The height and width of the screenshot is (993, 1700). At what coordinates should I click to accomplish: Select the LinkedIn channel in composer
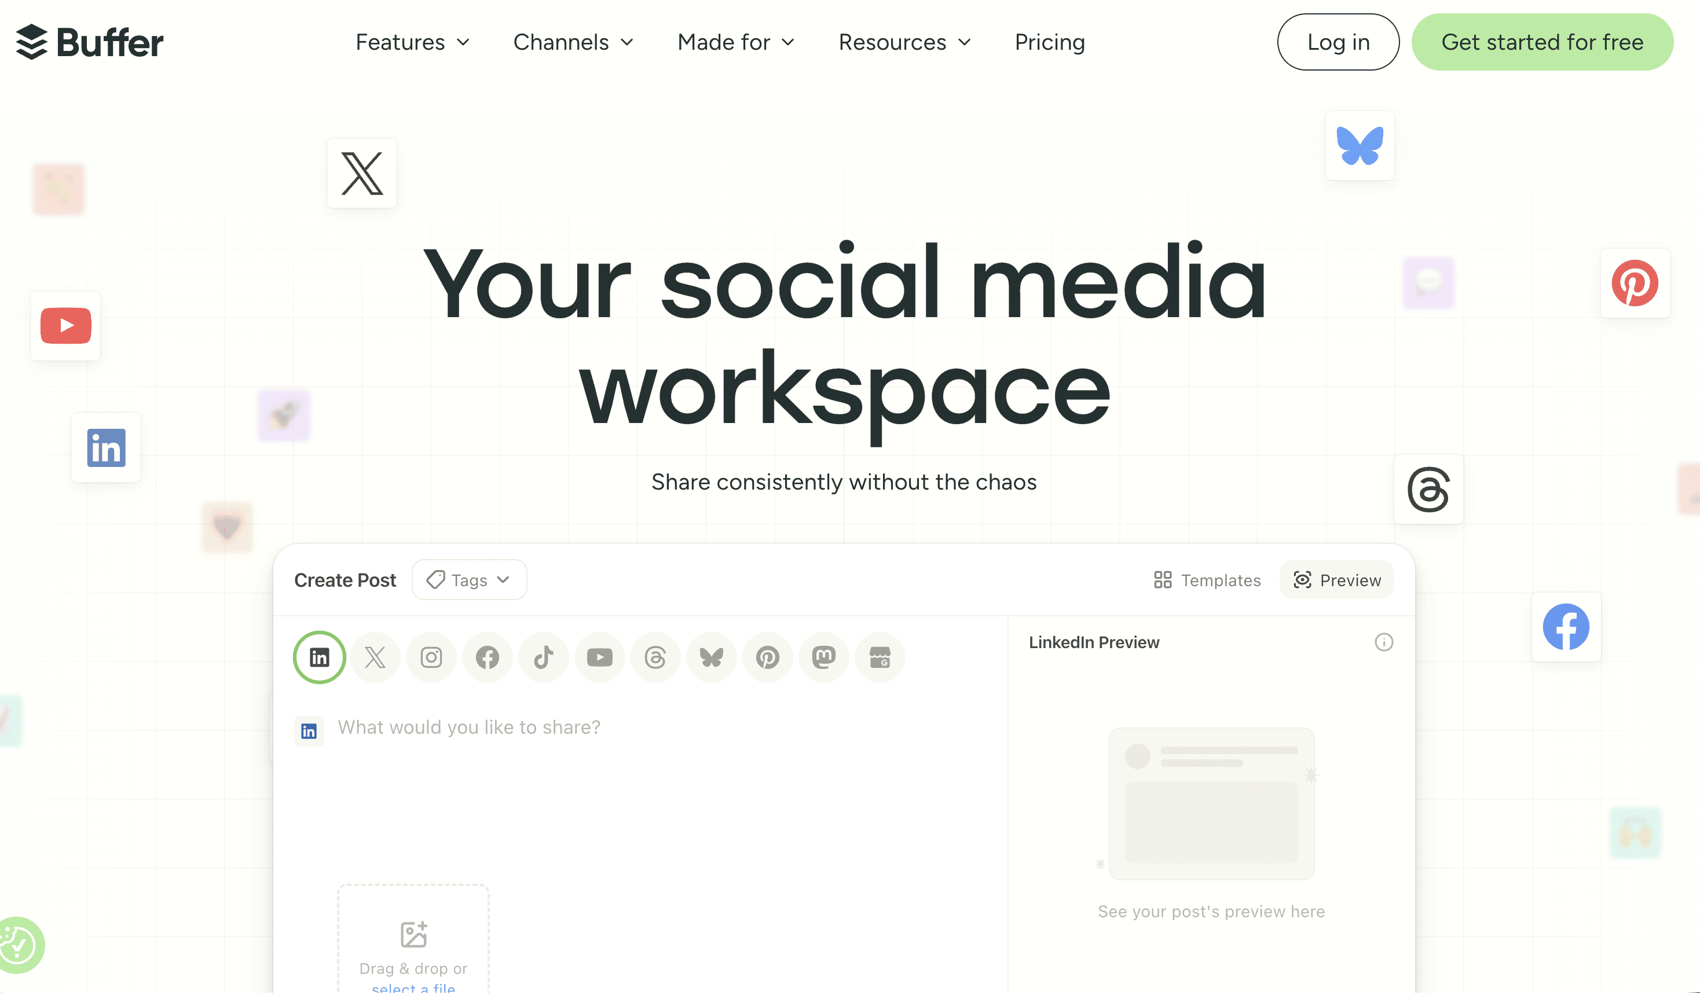319,657
